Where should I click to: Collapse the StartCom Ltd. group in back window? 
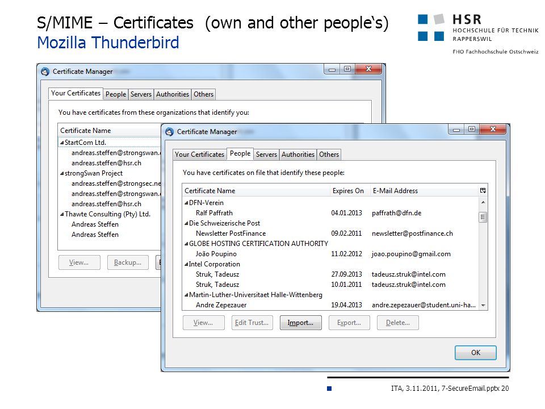[62, 143]
